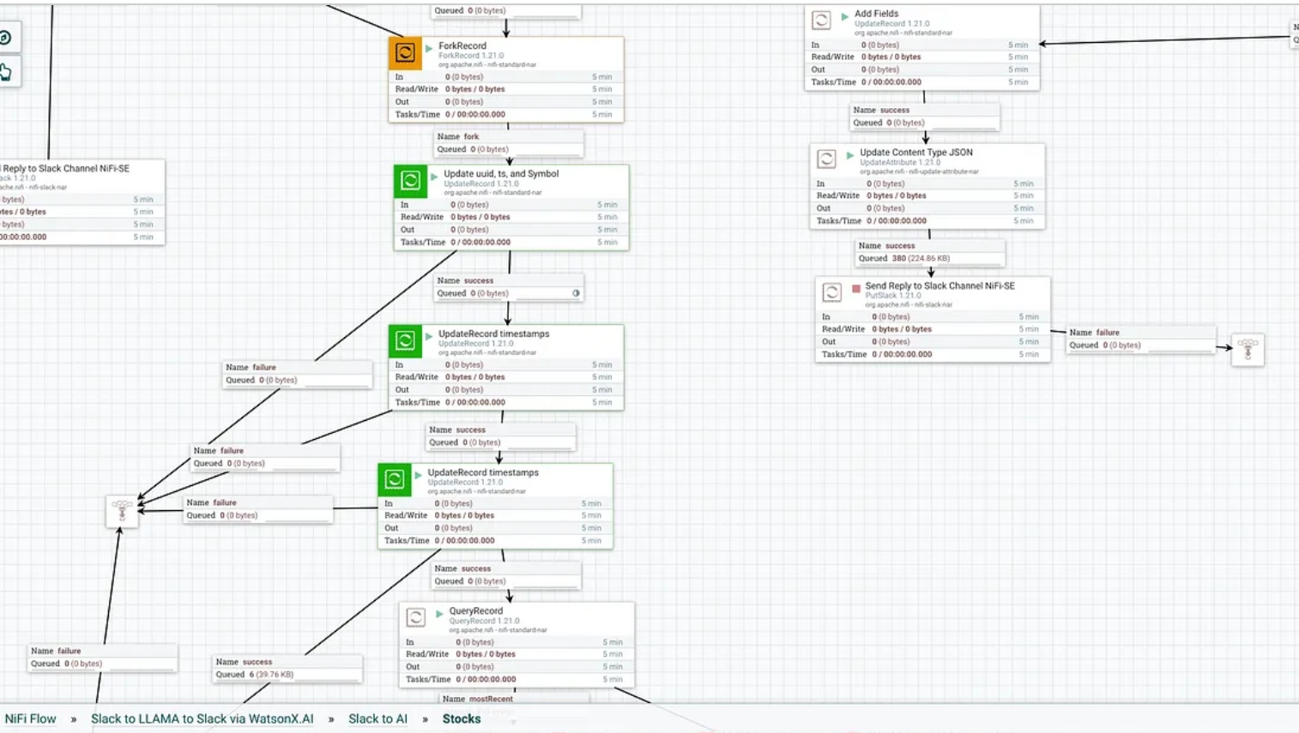Click org.apache.nifi - nifi-update-attribute-nar text
The width and height of the screenshot is (1299, 733).
919,171
